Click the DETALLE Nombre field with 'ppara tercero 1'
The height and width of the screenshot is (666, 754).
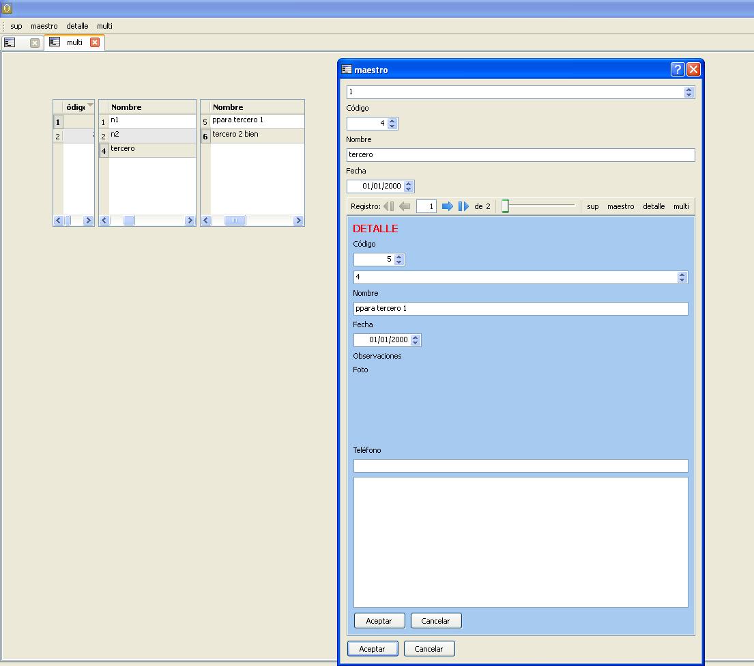pyautogui.click(x=521, y=309)
